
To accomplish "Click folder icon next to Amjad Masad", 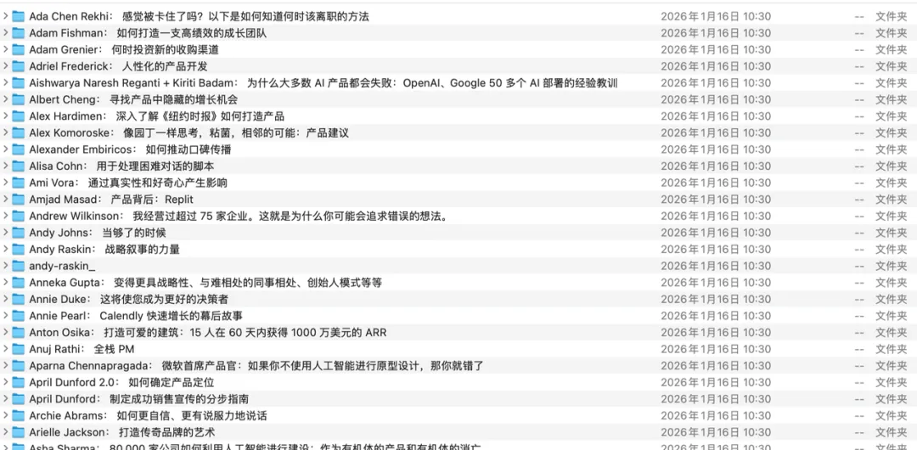I will coord(18,200).
